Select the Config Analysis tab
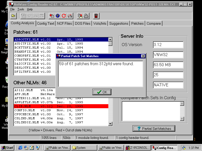Screen dimensions: 202x151 [x=22, y=23]
